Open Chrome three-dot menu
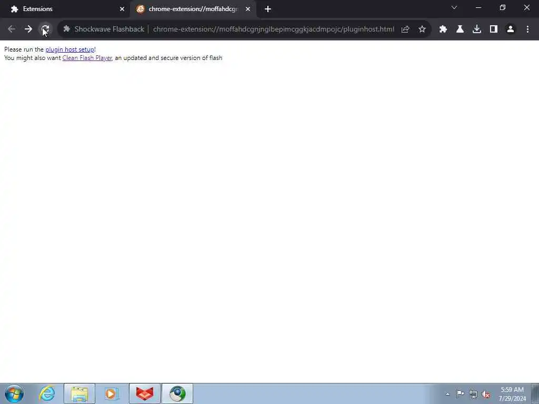This screenshot has height=404, width=539. click(x=527, y=29)
